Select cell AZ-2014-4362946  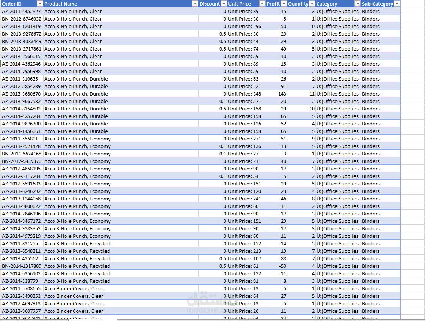[x=22, y=64]
